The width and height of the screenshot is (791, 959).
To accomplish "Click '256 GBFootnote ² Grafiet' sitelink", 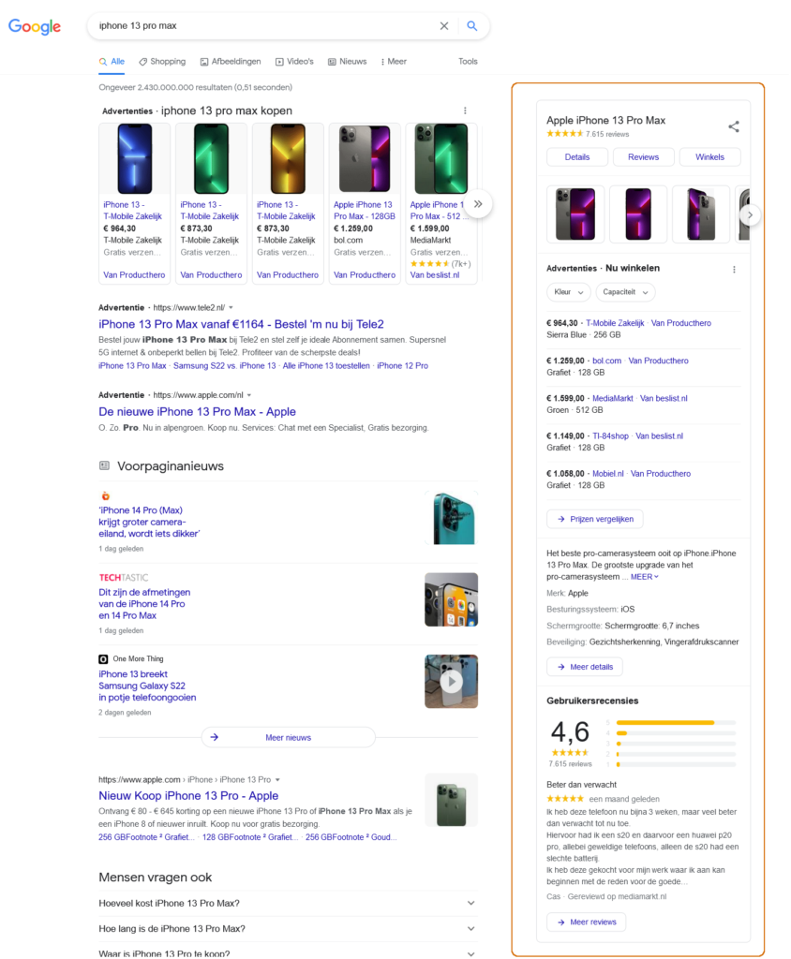I will pos(144,837).
